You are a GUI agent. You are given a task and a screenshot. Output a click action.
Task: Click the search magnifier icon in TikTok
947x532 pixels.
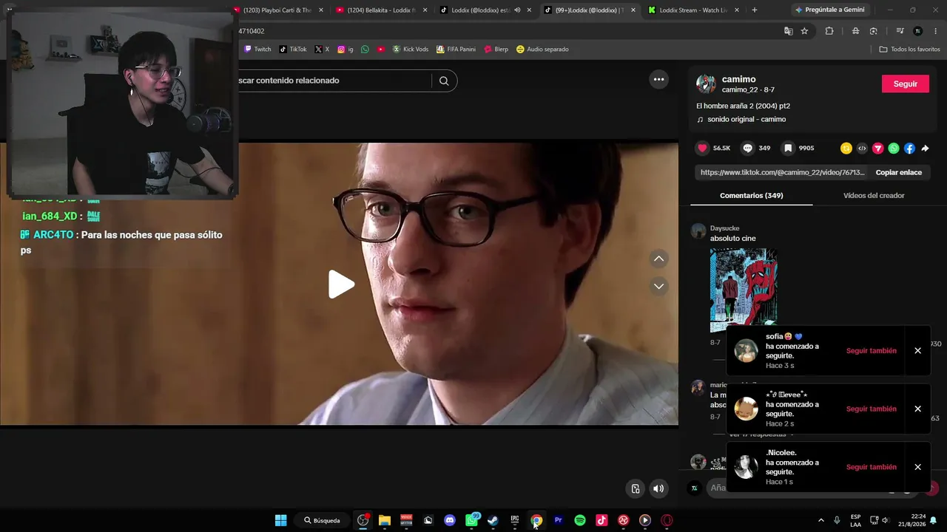click(444, 81)
